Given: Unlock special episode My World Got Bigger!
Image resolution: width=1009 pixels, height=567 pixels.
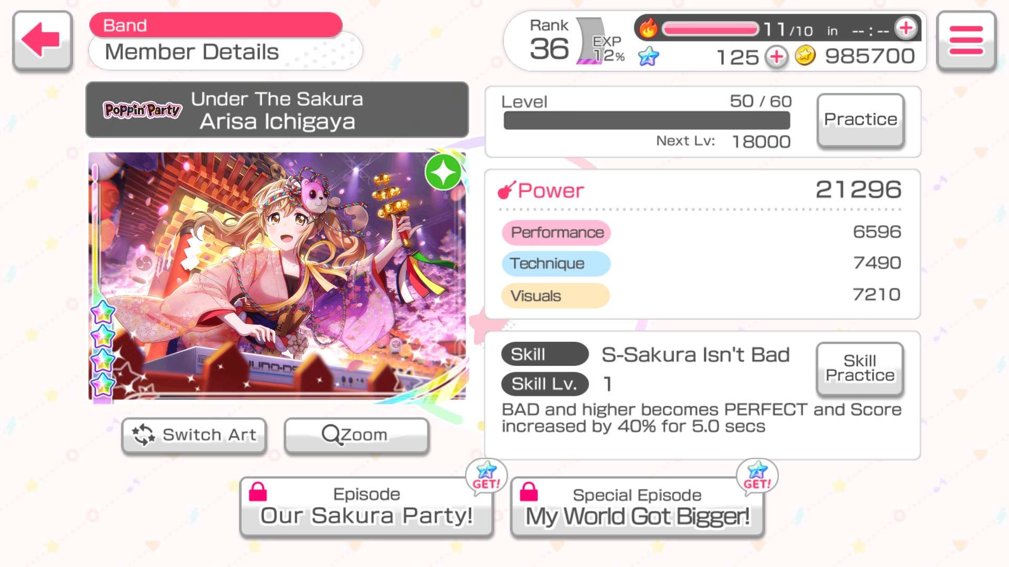Looking at the screenshot, I should (x=637, y=507).
